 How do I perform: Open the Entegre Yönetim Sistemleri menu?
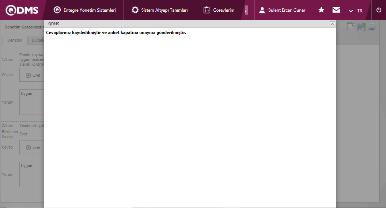click(x=85, y=10)
